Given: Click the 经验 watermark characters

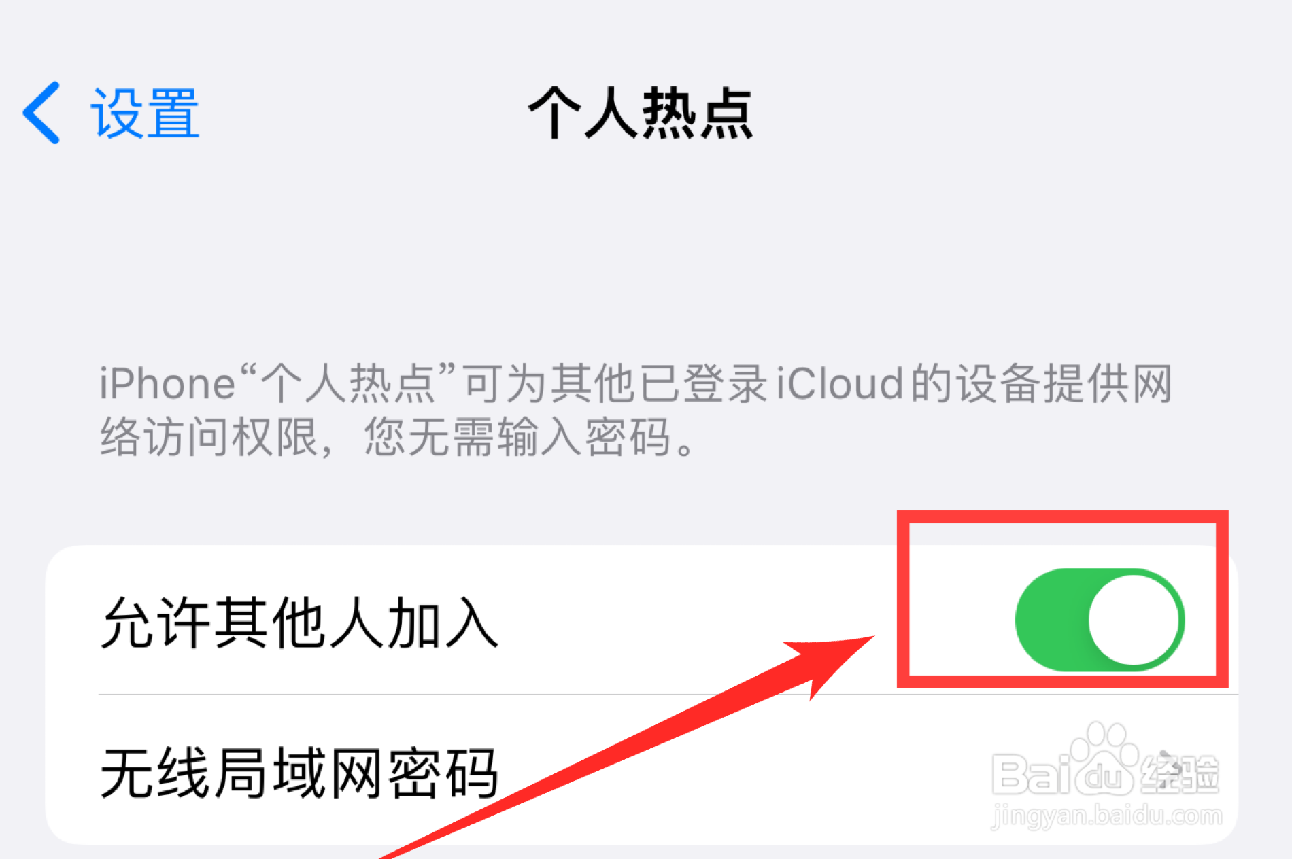Looking at the screenshot, I should [1180, 775].
